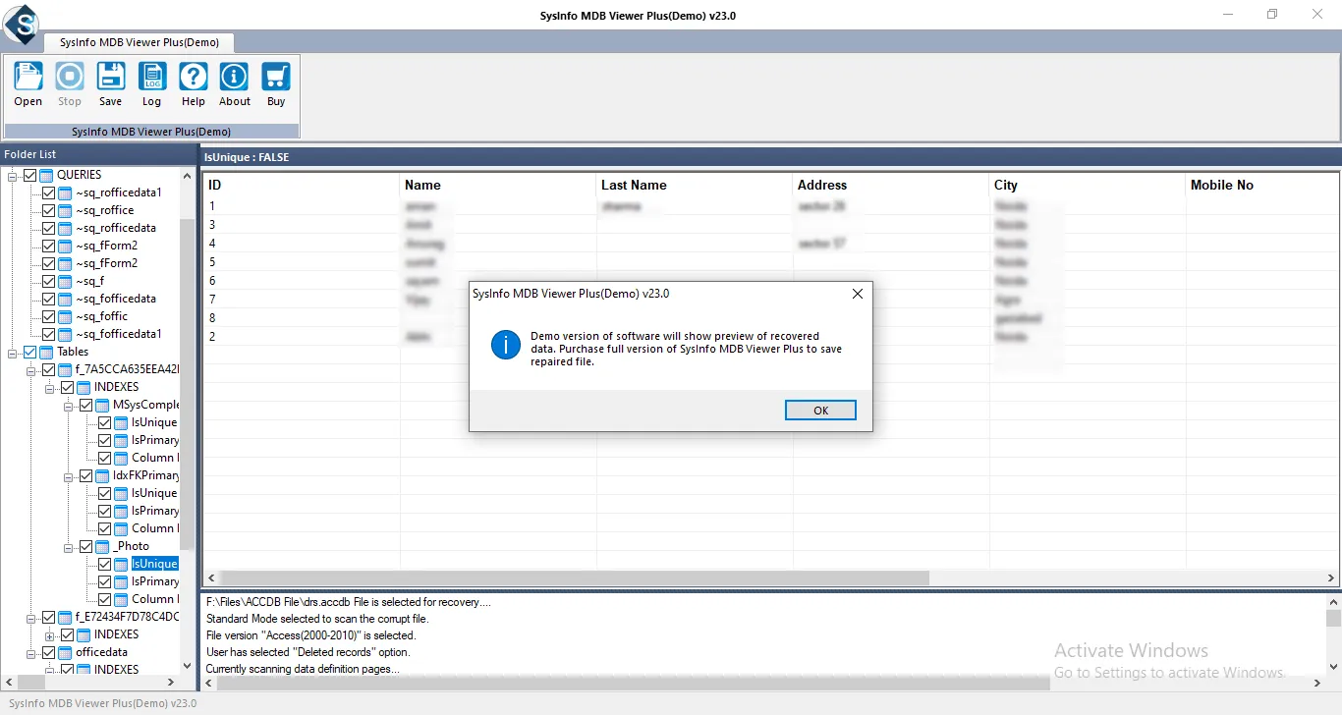
Task: Toggle the ~sq_fofficedata checkbox
Action: (48, 299)
